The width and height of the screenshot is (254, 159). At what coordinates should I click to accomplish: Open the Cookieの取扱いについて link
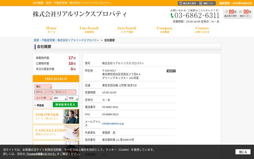pos(41,154)
